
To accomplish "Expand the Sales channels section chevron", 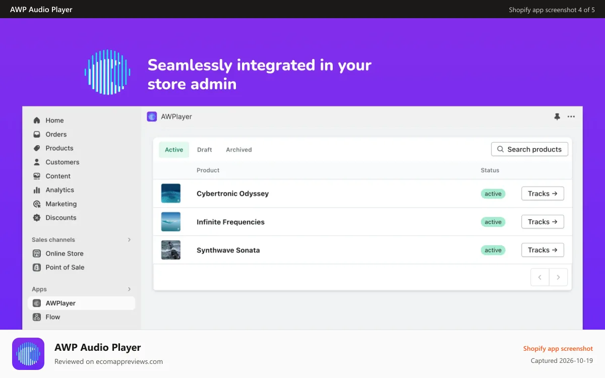I will pos(129,240).
